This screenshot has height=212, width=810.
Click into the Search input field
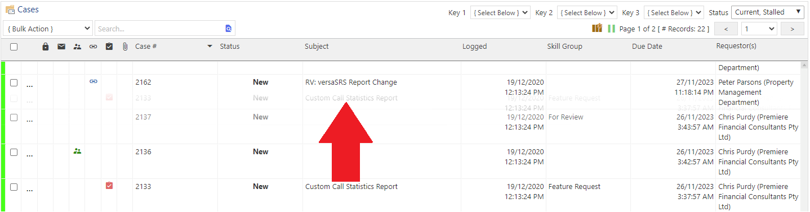click(160, 28)
